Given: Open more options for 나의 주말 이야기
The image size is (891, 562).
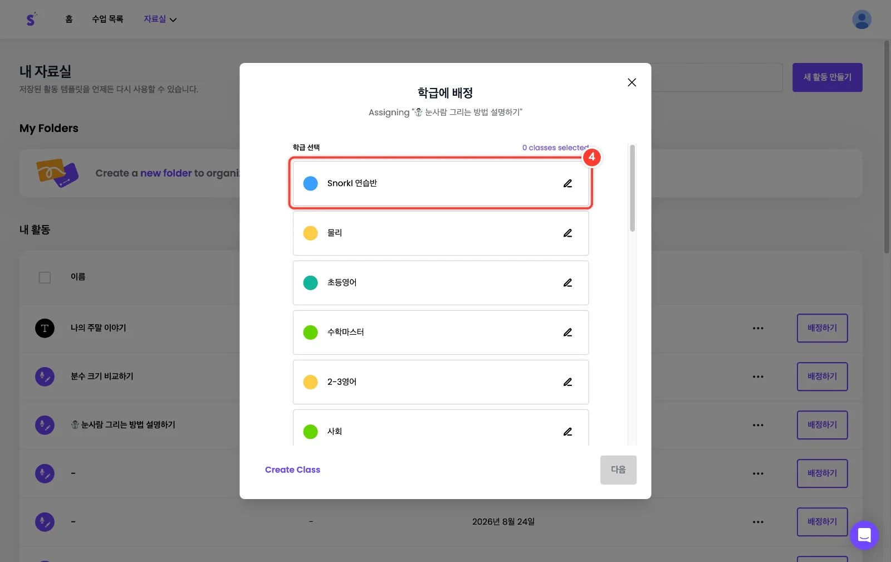Looking at the screenshot, I should coord(758,328).
